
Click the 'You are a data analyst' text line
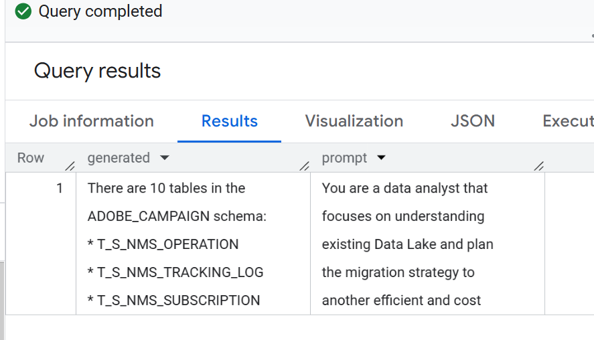(404, 188)
